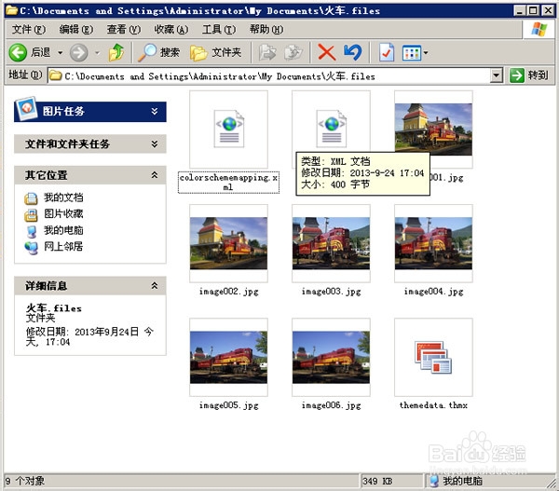559x491 pixels.
Task: Open the 查看(V) menu
Action: (x=124, y=29)
